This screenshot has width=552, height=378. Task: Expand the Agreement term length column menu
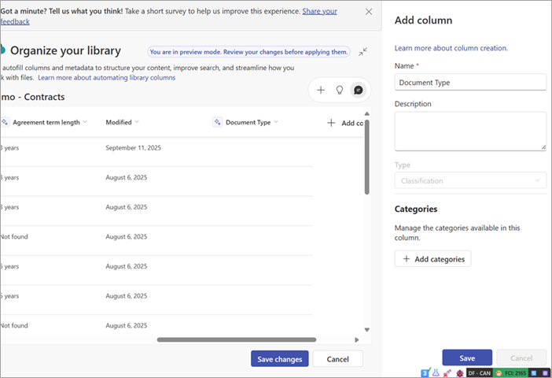click(85, 122)
